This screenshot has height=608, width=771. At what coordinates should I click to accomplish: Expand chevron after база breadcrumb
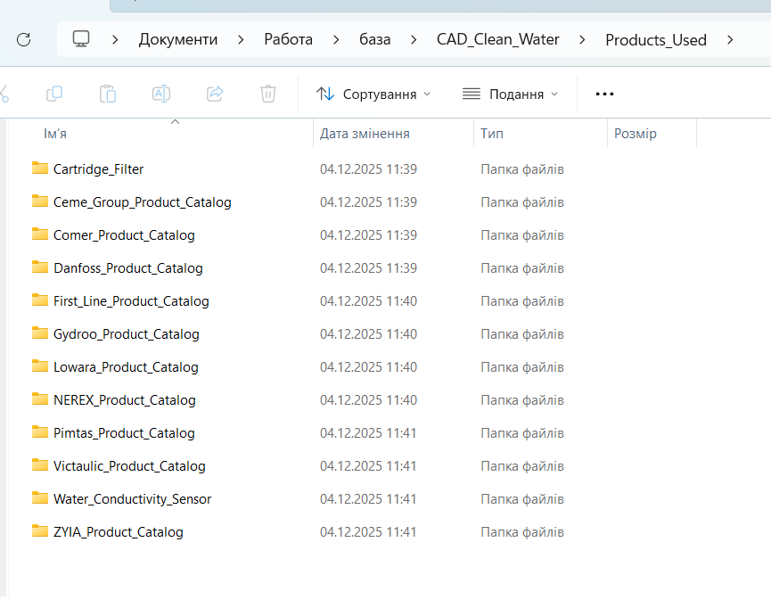point(414,39)
